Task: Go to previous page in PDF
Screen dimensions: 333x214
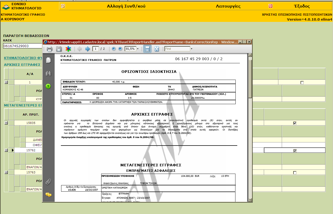Action: tap(79, 49)
